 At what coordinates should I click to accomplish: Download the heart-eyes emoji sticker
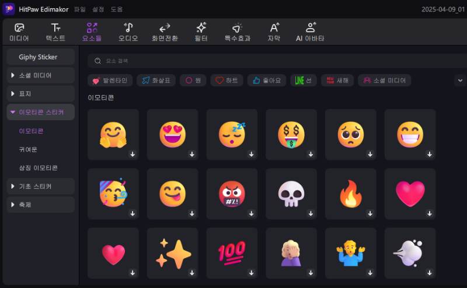pos(192,154)
